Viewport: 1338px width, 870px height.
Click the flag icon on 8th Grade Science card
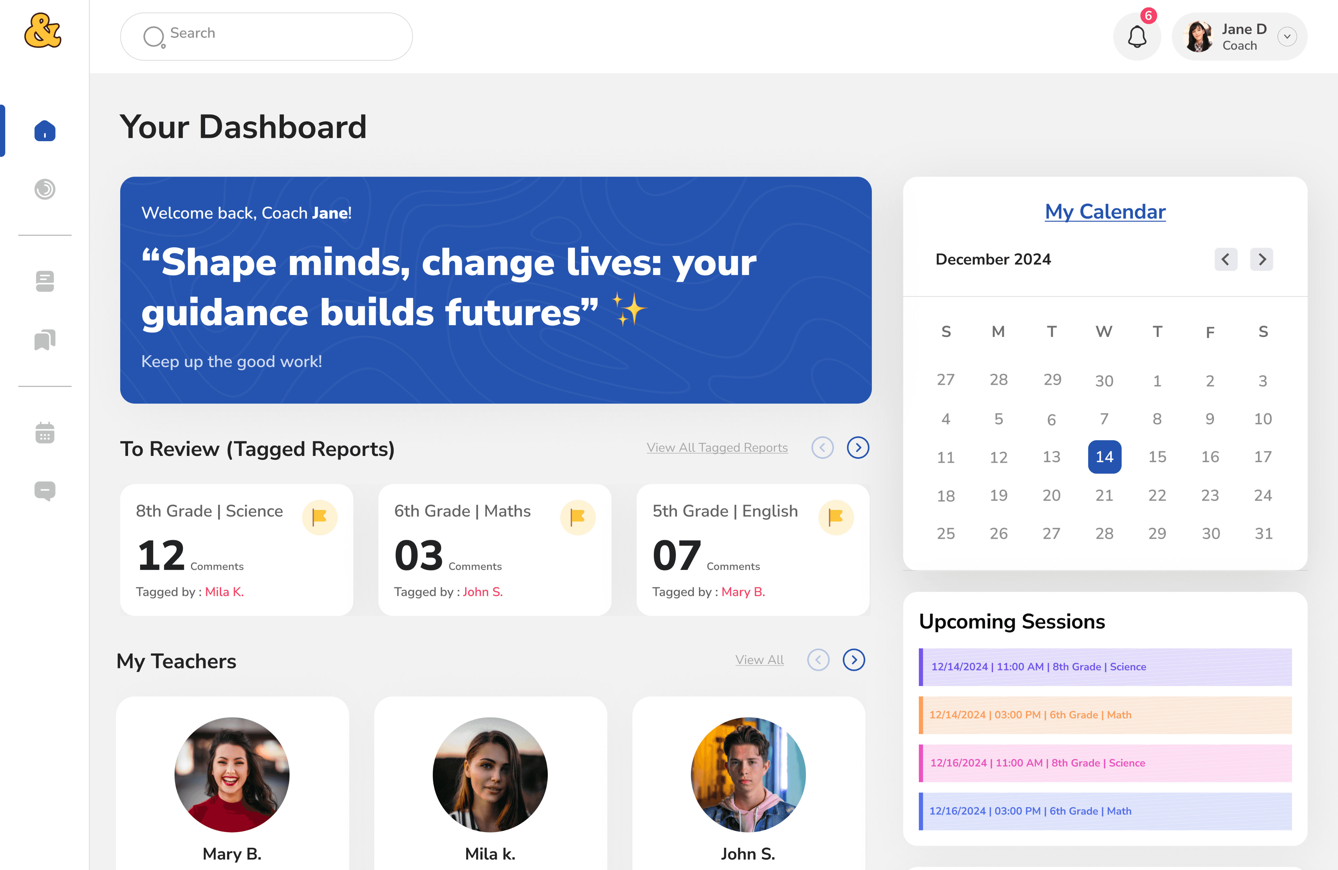pos(319,517)
